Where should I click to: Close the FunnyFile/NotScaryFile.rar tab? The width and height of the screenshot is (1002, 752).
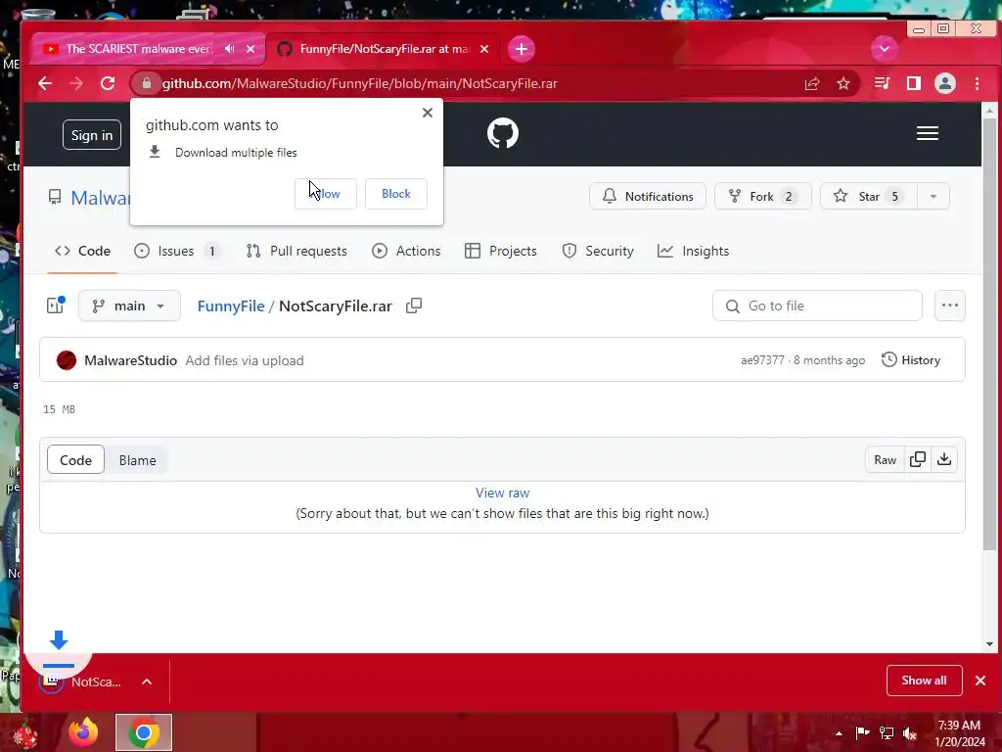pyautogui.click(x=484, y=49)
